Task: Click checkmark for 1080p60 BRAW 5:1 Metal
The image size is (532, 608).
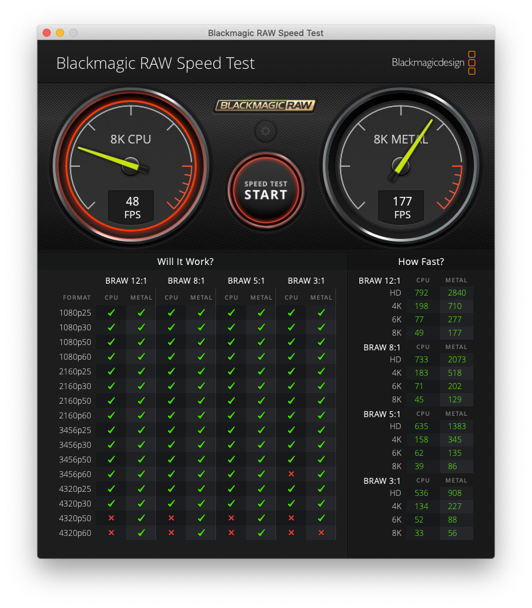Action: [x=261, y=356]
